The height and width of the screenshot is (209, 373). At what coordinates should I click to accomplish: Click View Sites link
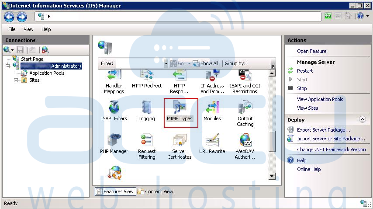(x=307, y=108)
